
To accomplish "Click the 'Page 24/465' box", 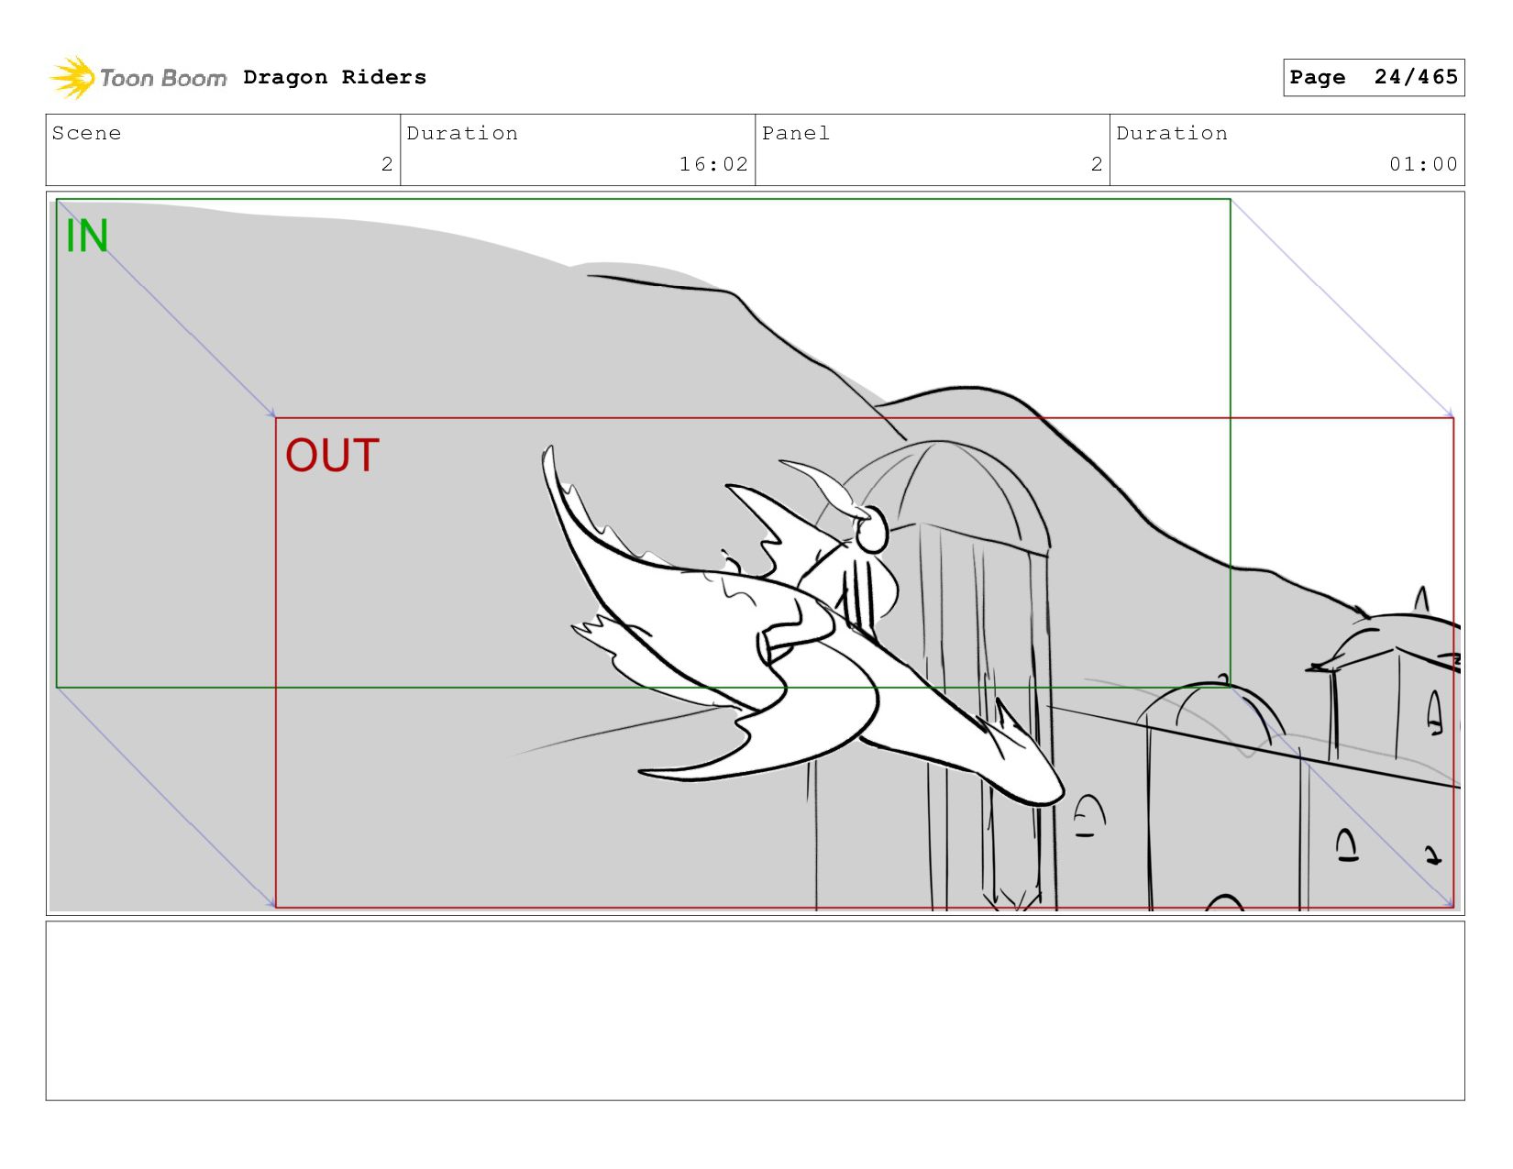I will click(x=1374, y=77).
